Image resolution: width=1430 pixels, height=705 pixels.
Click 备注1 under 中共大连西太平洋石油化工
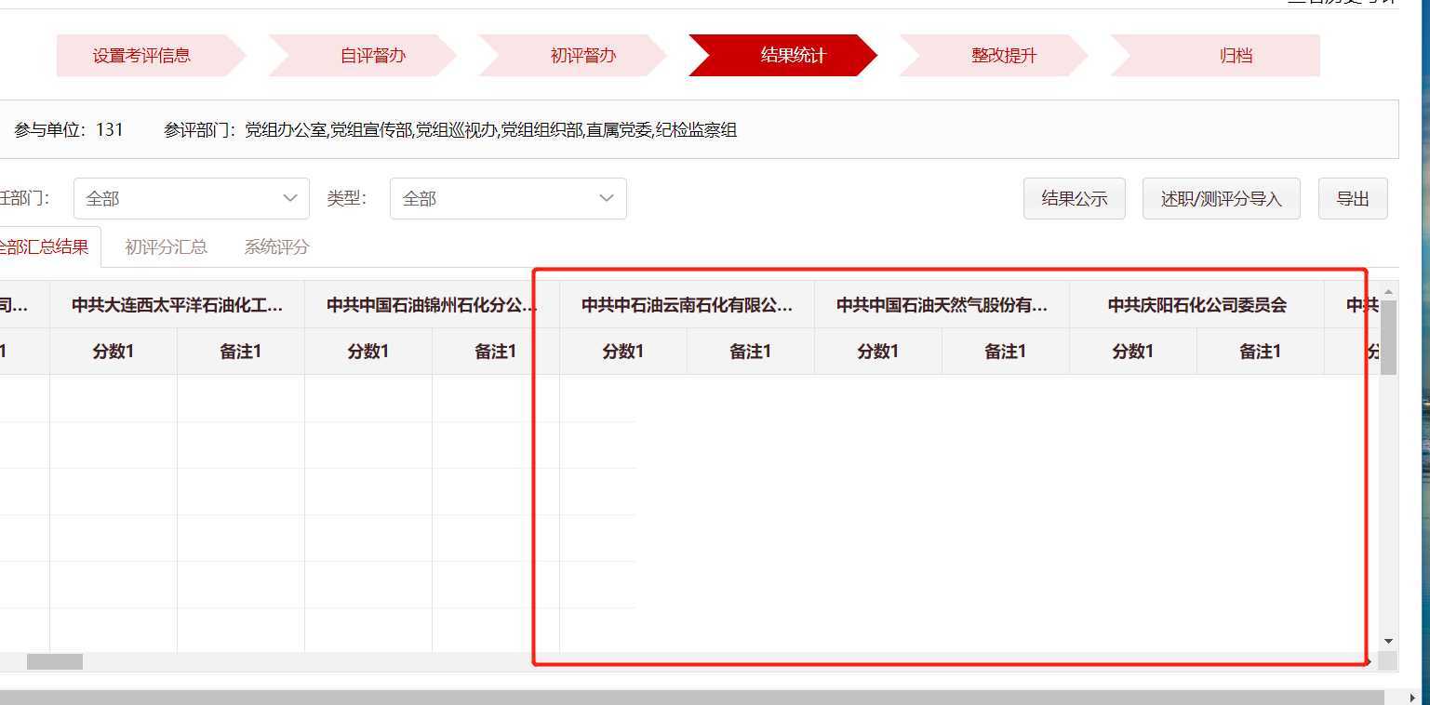point(241,352)
